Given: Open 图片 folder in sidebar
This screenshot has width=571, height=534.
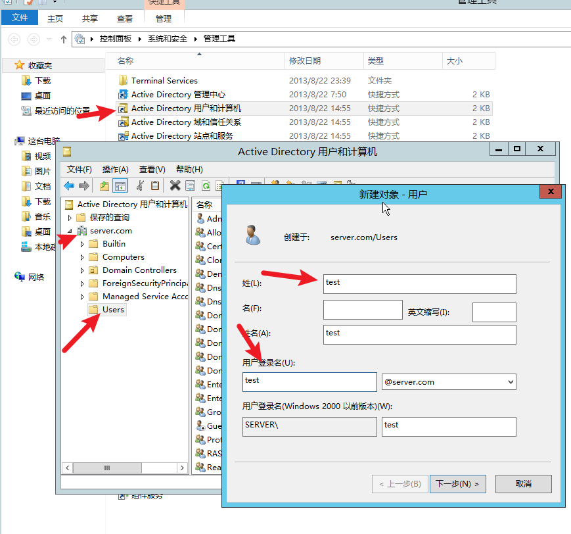Looking at the screenshot, I should click(x=36, y=171).
